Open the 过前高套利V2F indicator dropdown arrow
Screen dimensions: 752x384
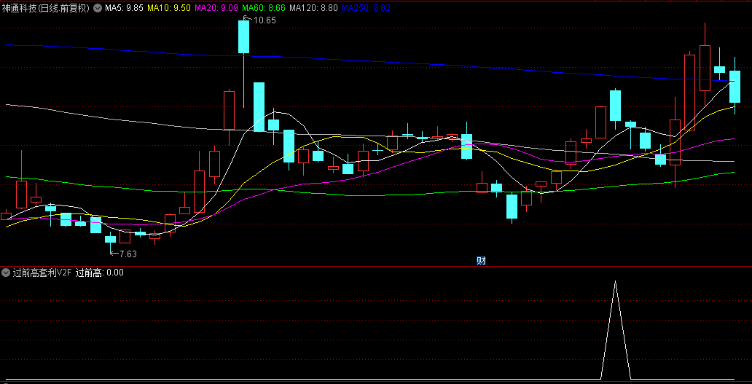pos(6,273)
